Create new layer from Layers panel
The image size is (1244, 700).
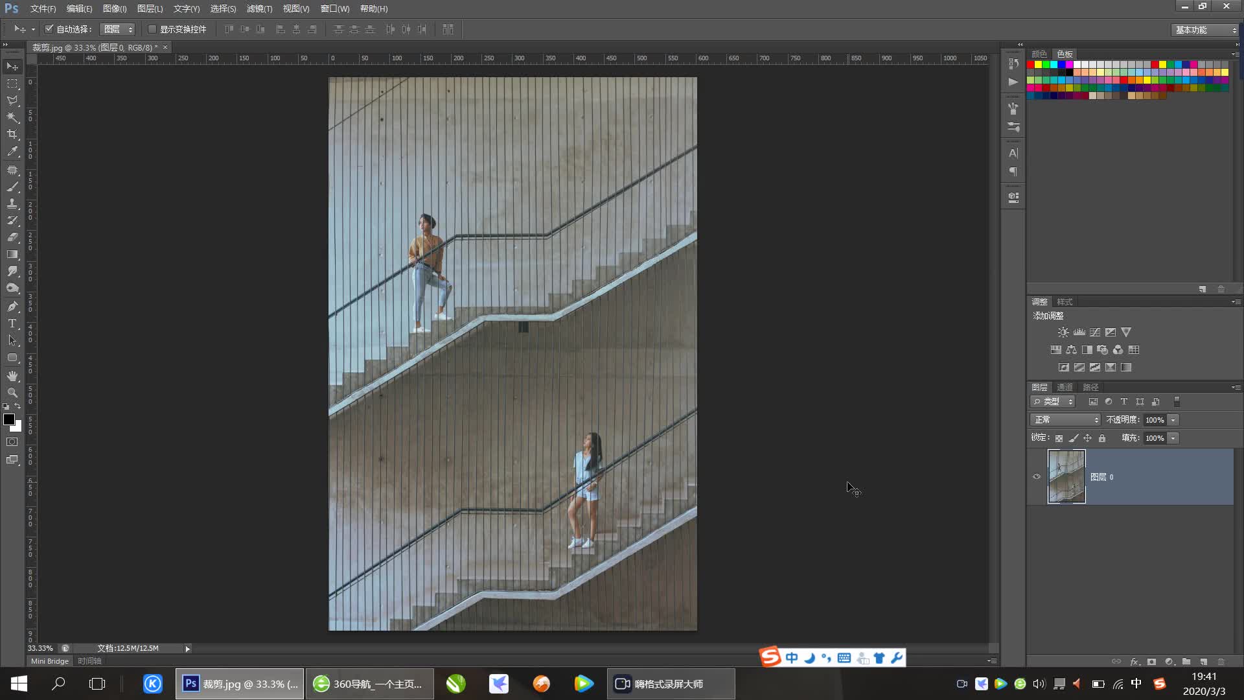(1203, 662)
